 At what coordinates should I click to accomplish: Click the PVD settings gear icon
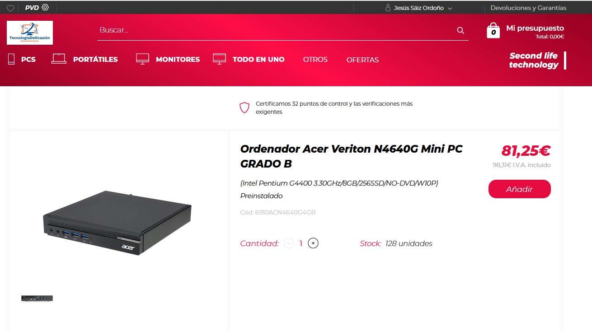(x=45, y=8)
